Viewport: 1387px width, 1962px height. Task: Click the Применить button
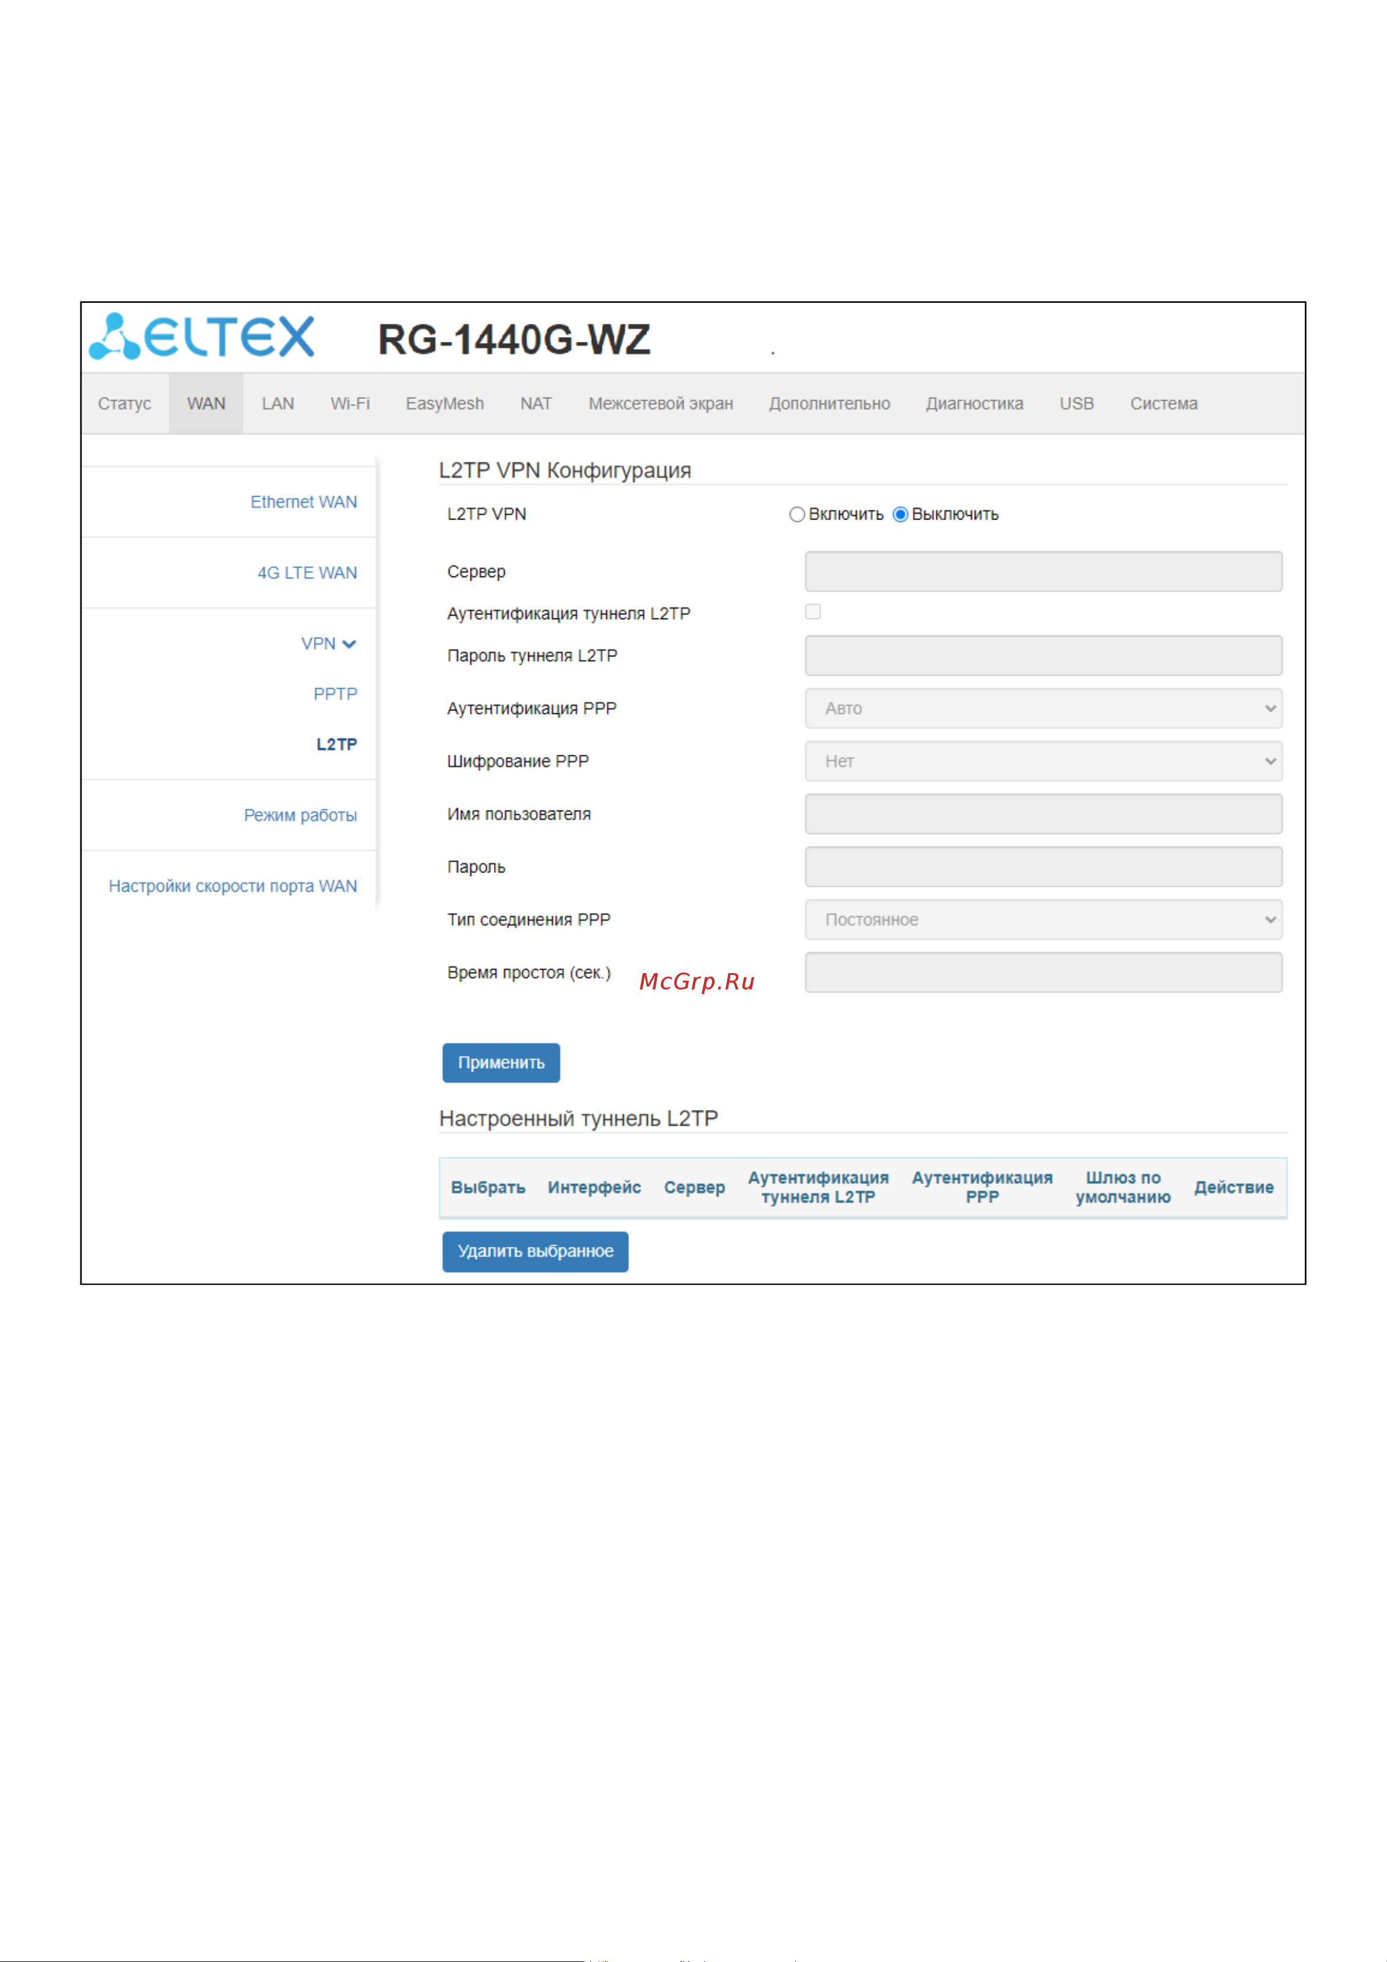(501, 1062)
